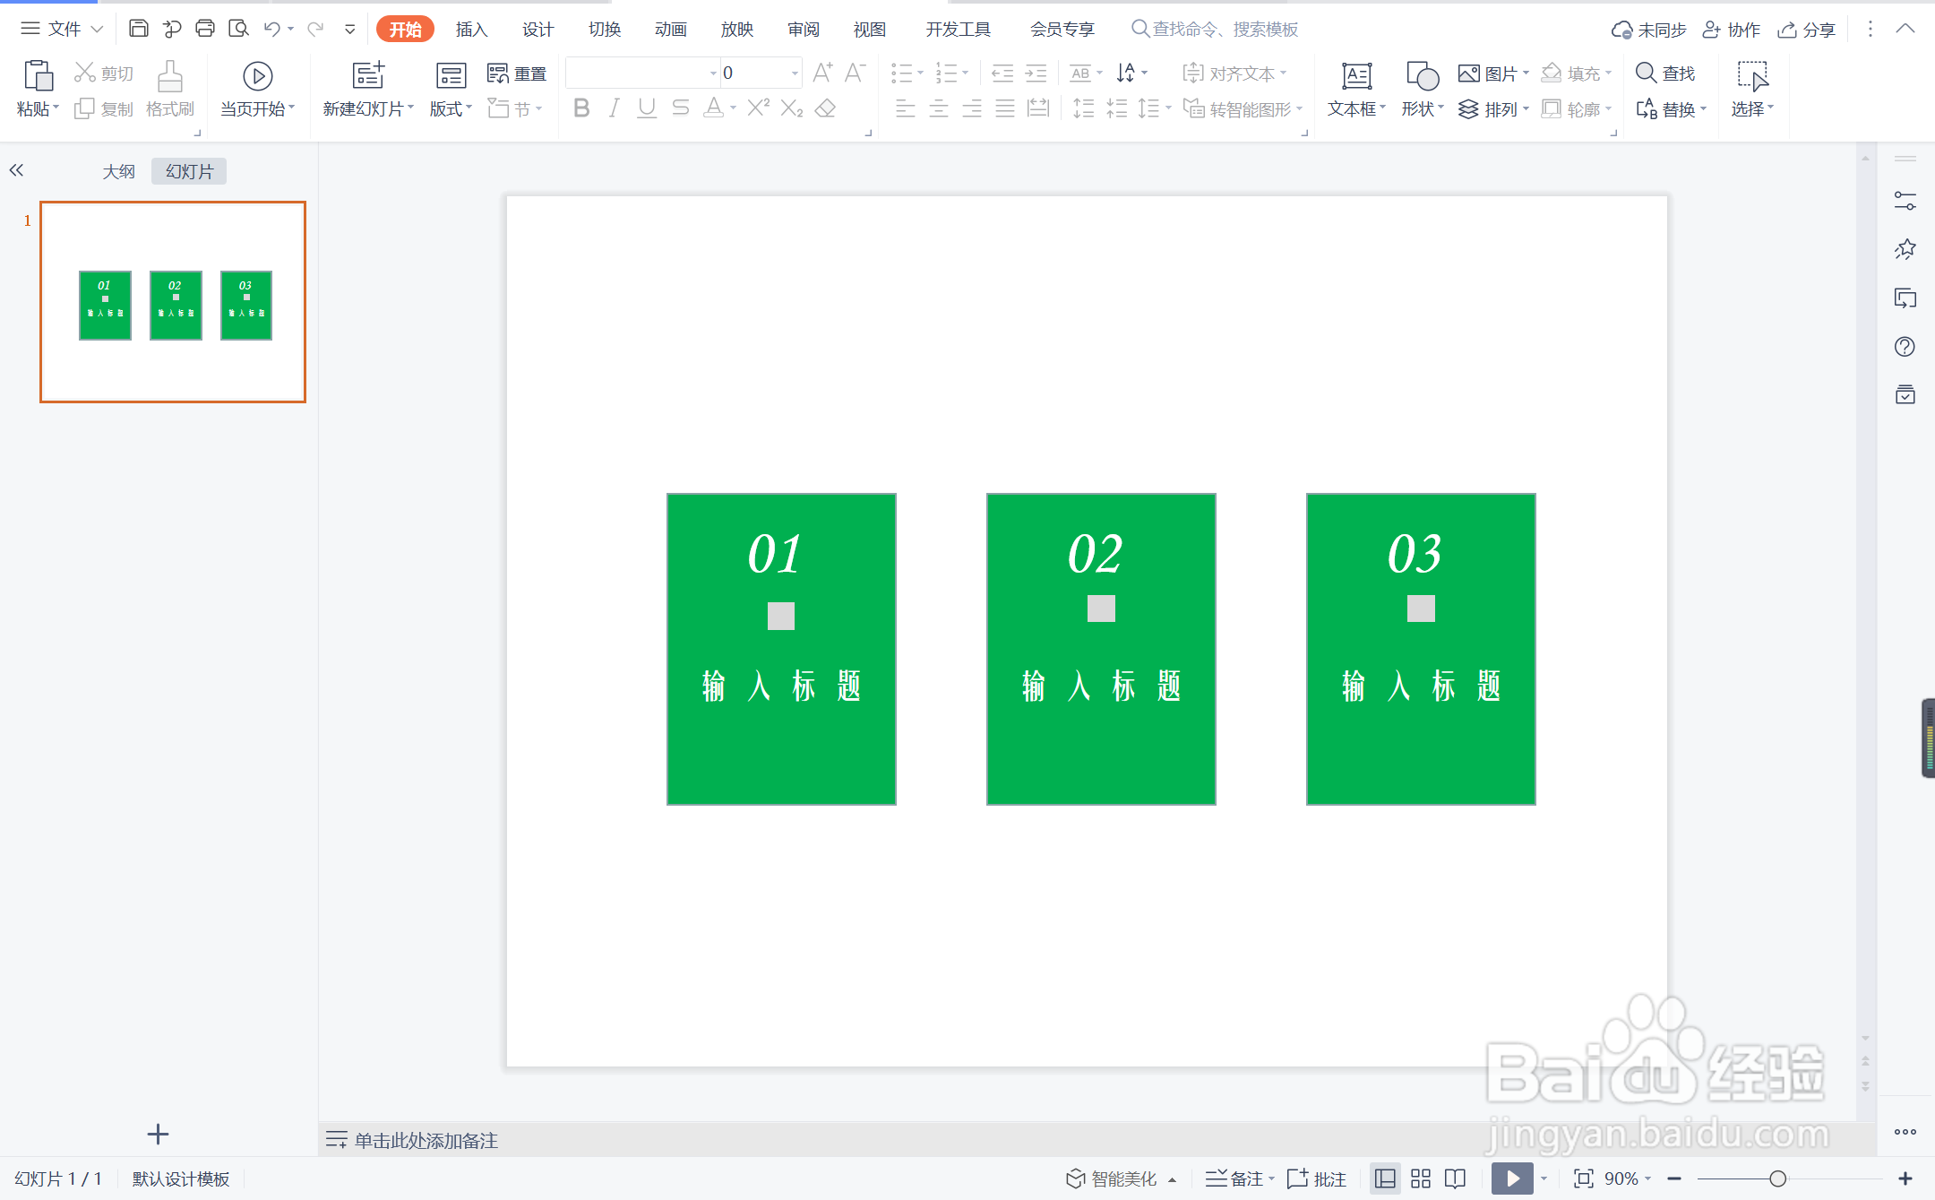Toggle underline text formatting
Screen dimensions: 1935x1200
[x=647, y=108]
